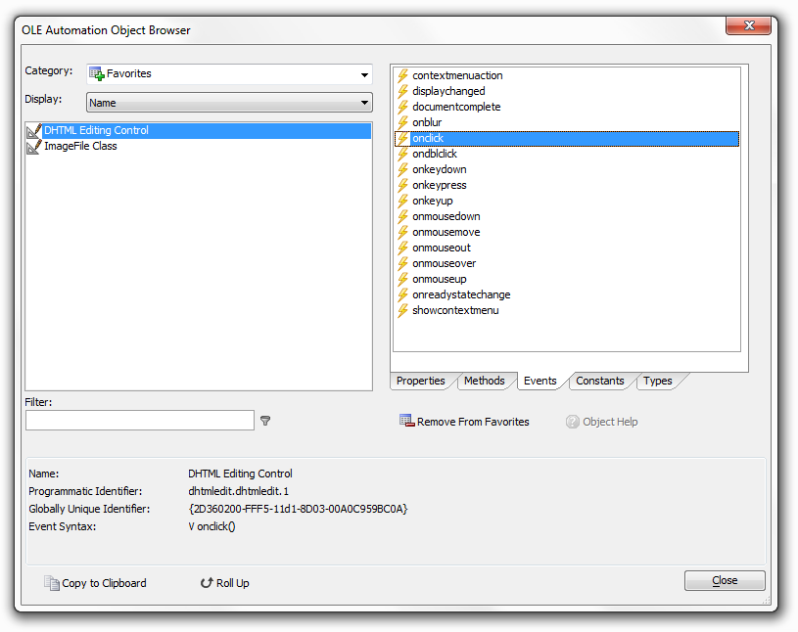
Task: Click the lightning icon beside documentcomplete
Action: point(402,108)
